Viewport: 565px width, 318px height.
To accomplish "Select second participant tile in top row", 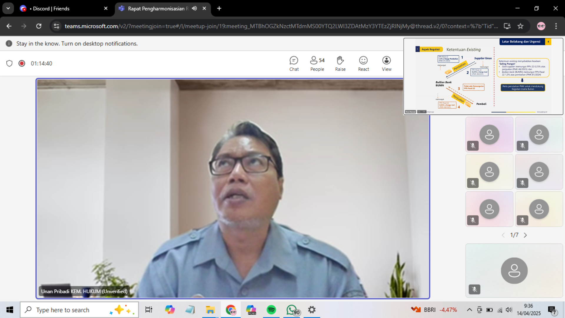I will (539, 135).
